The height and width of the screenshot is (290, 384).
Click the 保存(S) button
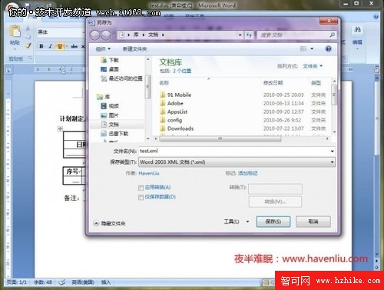pos(273,222)
